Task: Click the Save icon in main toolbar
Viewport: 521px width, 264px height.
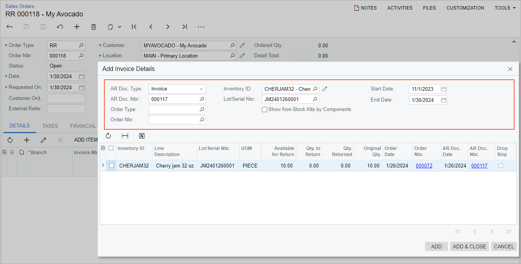Action: coord(43,27)
